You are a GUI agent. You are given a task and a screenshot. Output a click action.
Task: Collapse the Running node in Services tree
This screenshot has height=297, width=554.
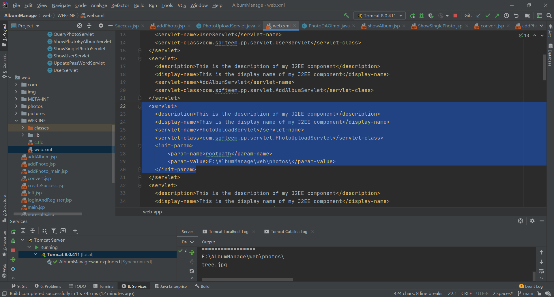29,247
